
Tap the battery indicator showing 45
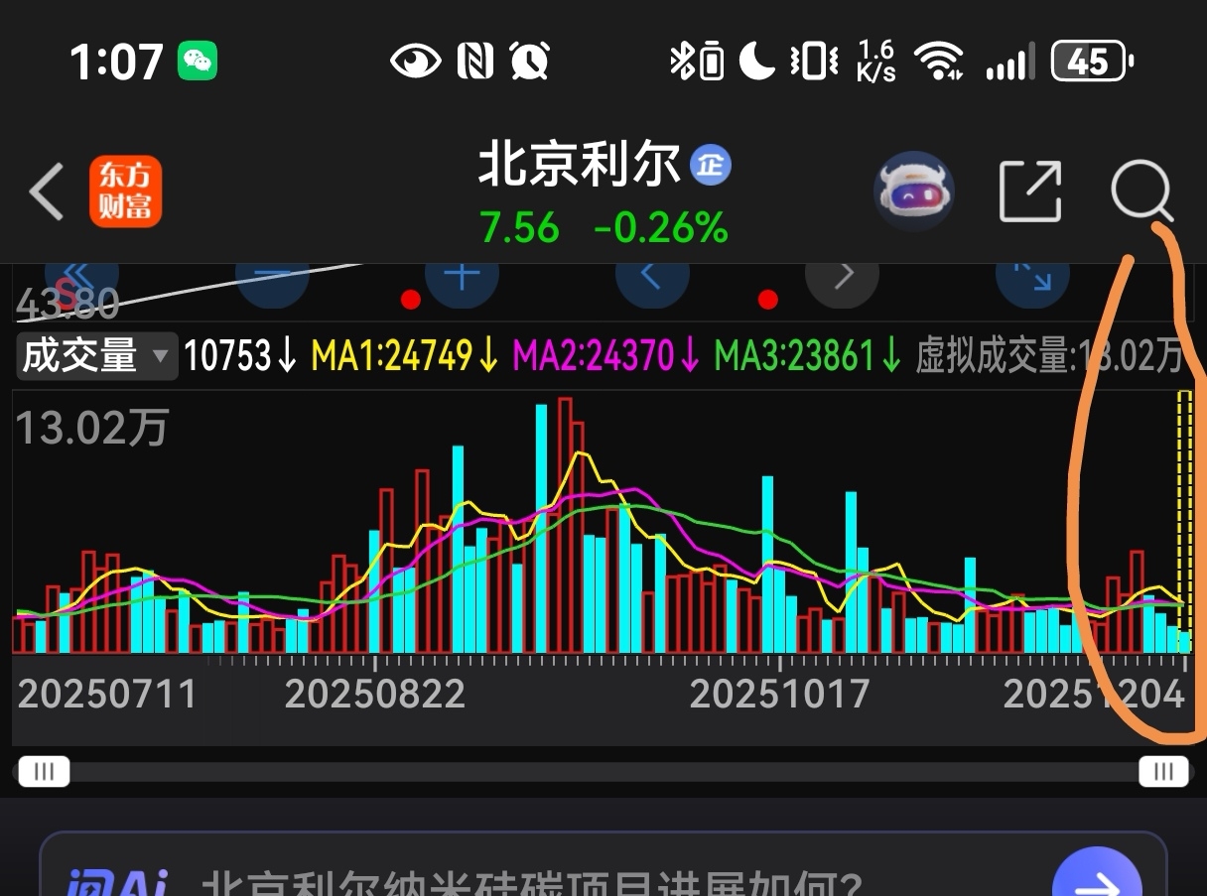coord(1092,63)
